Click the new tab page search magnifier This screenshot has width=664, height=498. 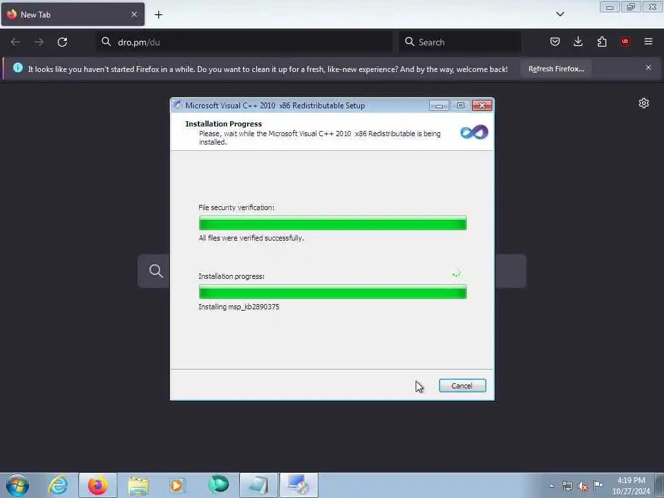click(x=156, y=271)
